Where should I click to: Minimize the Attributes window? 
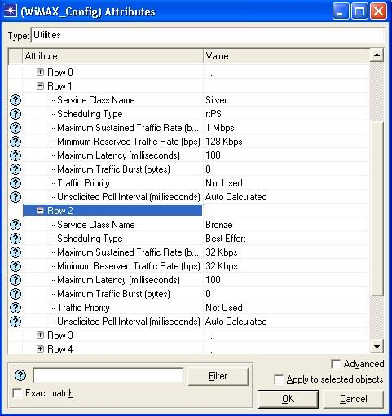tap(341, 11)
